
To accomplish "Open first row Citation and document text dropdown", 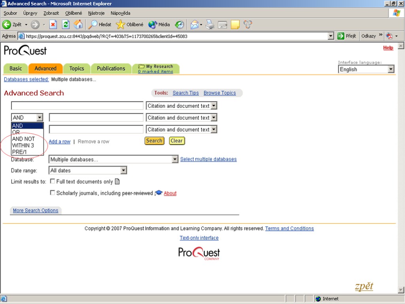I will pos(214,106).
